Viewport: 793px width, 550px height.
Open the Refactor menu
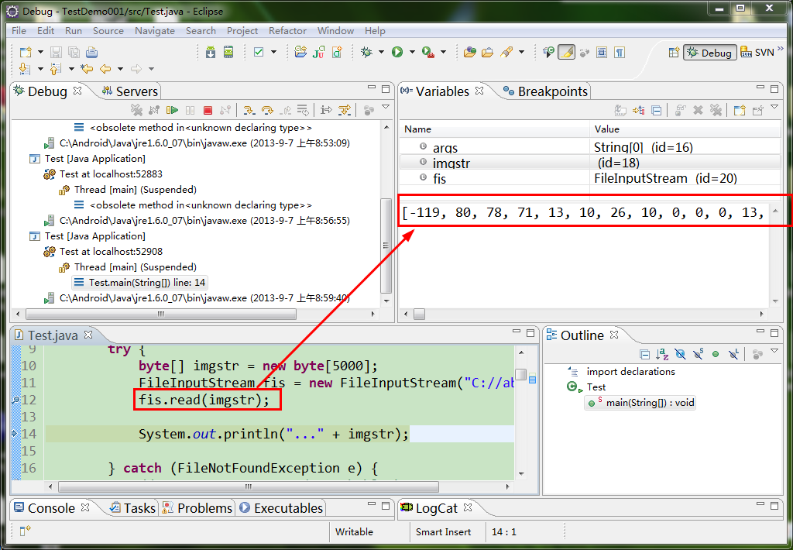tap(287, 30)
